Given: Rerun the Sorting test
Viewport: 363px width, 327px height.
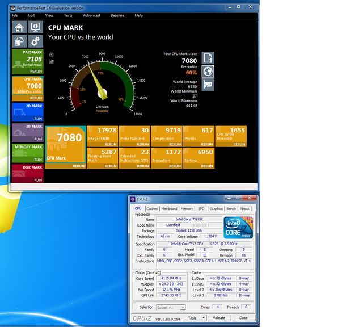Looking at the screenshot, I should 207,166.
